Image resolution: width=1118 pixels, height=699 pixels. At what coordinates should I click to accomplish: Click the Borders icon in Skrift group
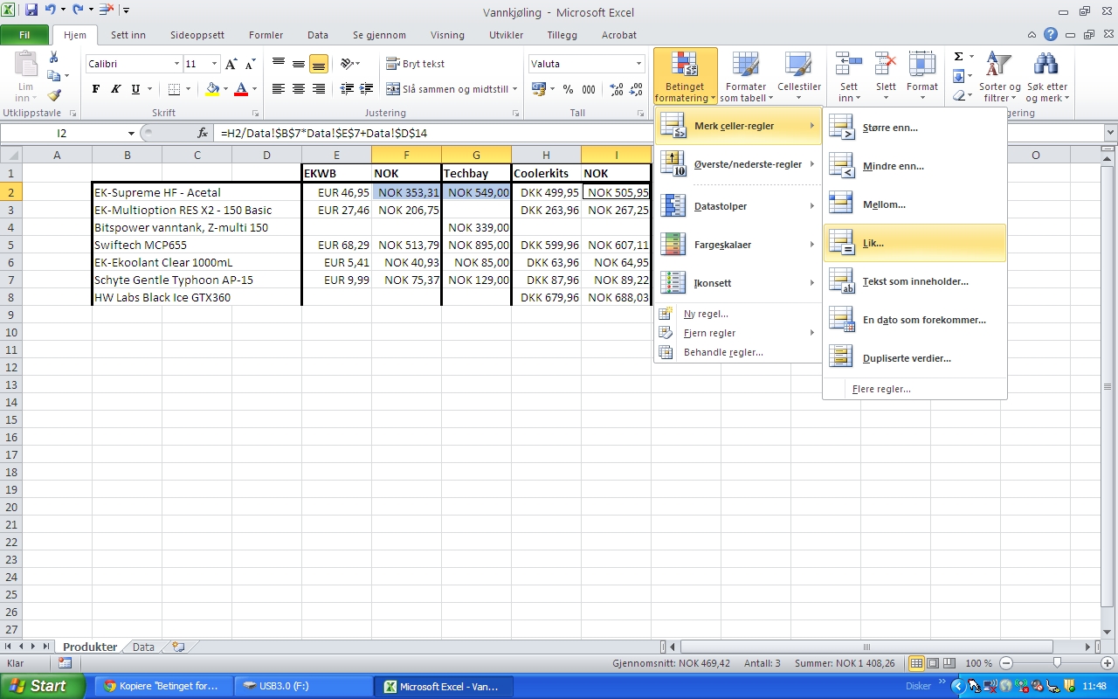(x=174, y=89)
